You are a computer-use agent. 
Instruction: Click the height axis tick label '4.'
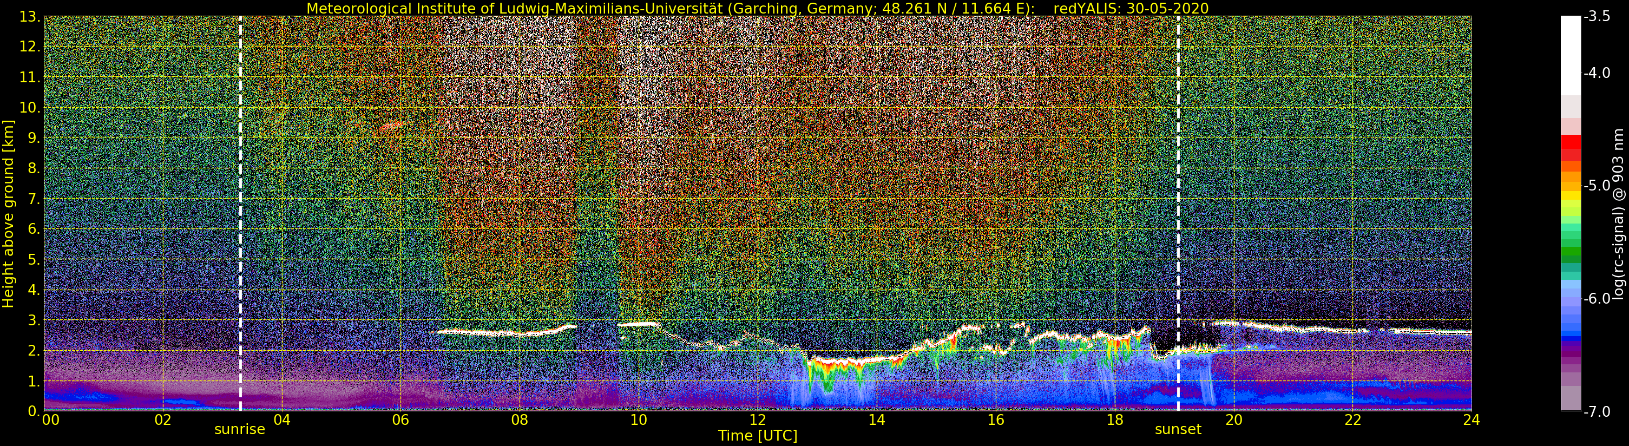[x=34, y=290]
